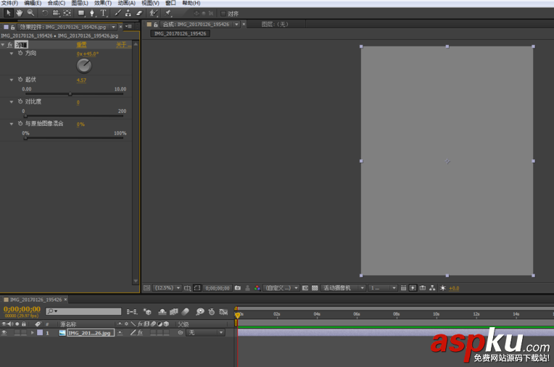Select the Hand tool
Viewport: 554px width, 367px height.
click(x=20, y=13)
